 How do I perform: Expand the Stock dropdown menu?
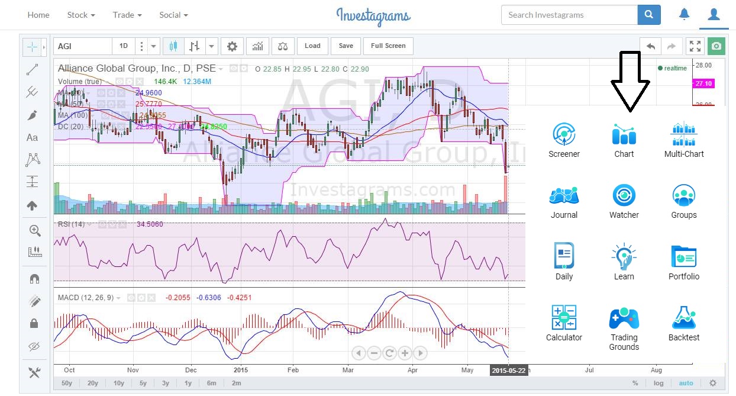click(x=81, y=15)
